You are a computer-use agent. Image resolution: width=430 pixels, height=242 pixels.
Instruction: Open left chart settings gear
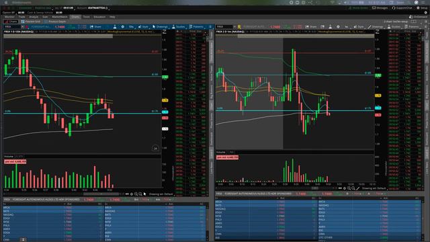(x=122, y=27)
